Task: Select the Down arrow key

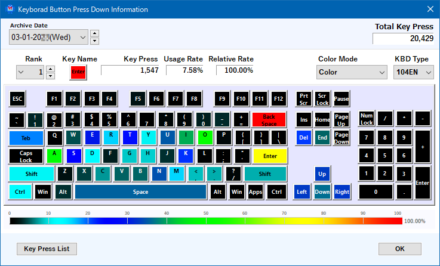Action: [322, 192]
